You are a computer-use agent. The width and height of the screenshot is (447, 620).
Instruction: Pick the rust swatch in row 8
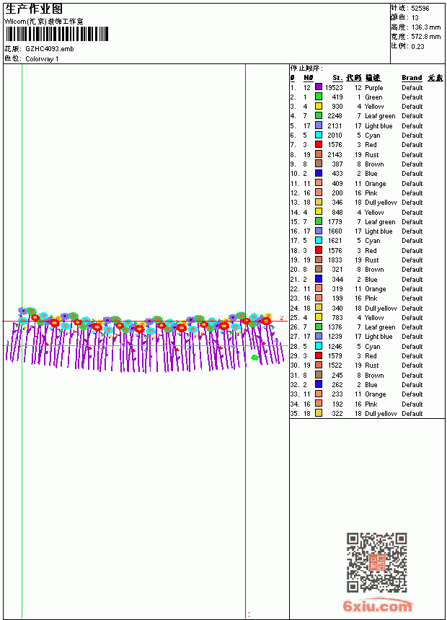click(x=319, y=154)
